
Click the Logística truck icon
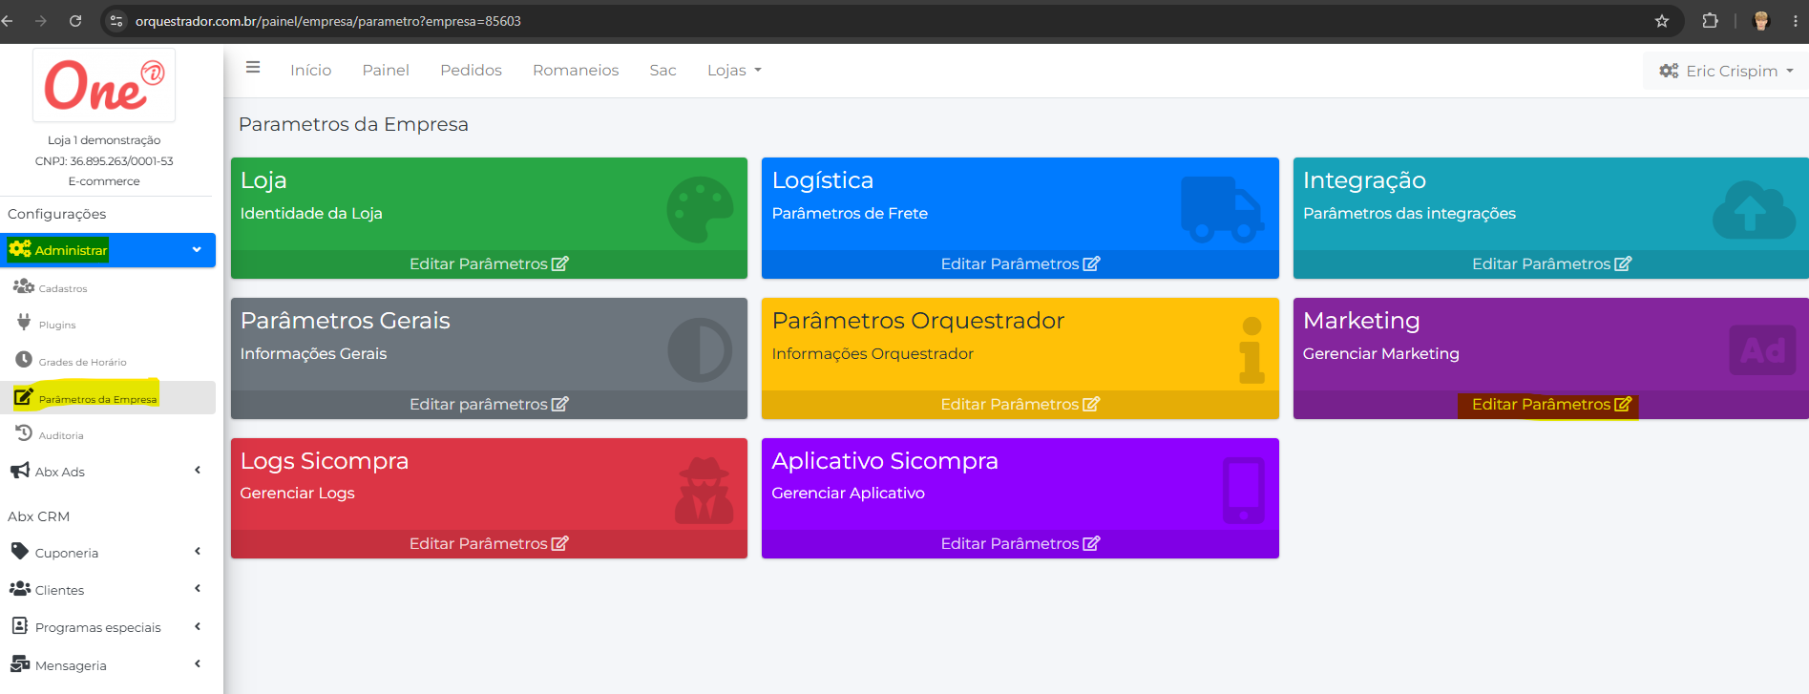1222,208
